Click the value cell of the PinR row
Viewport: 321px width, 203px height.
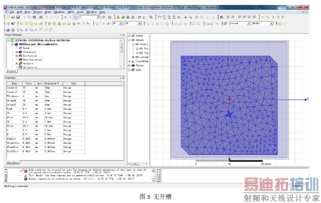pos(29,109)
